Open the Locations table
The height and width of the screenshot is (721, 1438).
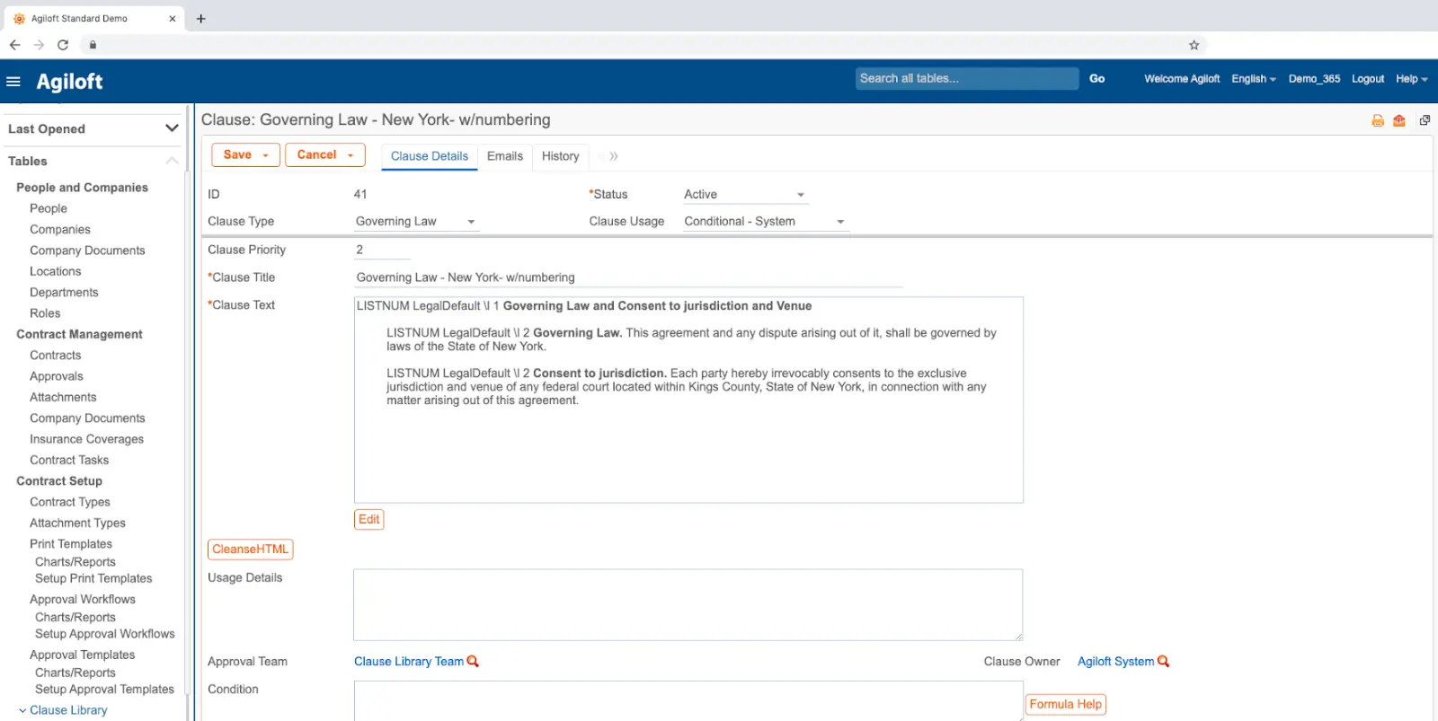[x=56, y=271]
